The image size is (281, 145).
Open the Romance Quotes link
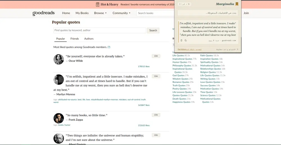(181, 82)
